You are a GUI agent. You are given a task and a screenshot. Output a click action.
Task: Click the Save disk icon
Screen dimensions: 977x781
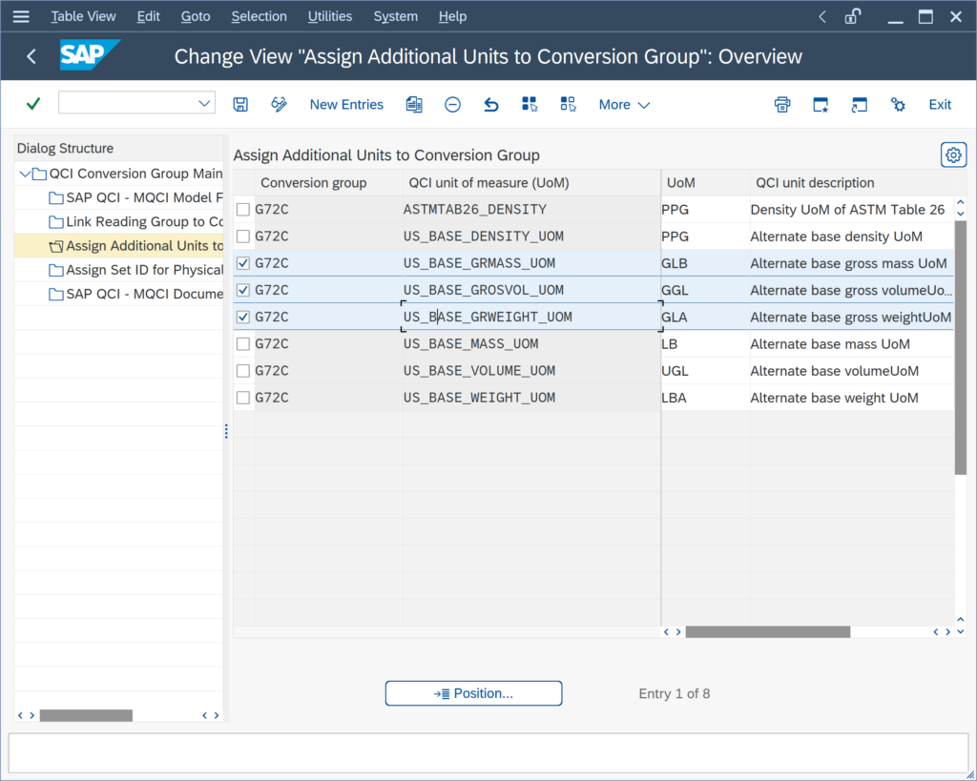click(240, 105)
